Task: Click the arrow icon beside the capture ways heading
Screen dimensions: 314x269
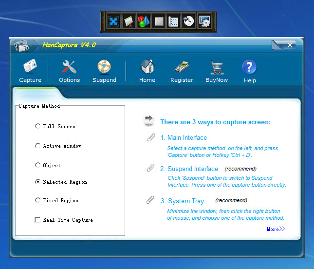Action: coord(149,119)
